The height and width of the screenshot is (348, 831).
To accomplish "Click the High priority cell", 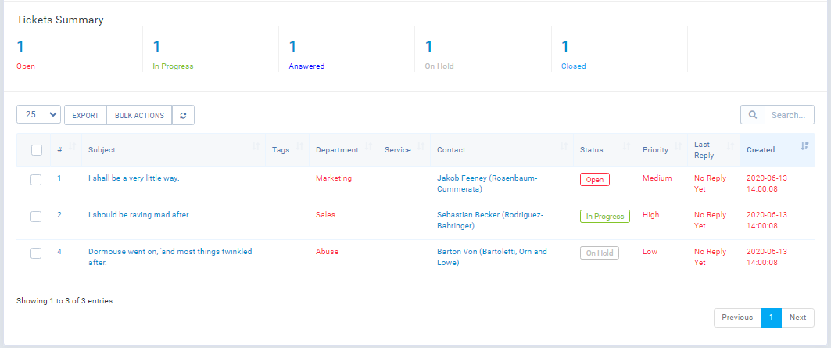I will click(x=651, y=215).
